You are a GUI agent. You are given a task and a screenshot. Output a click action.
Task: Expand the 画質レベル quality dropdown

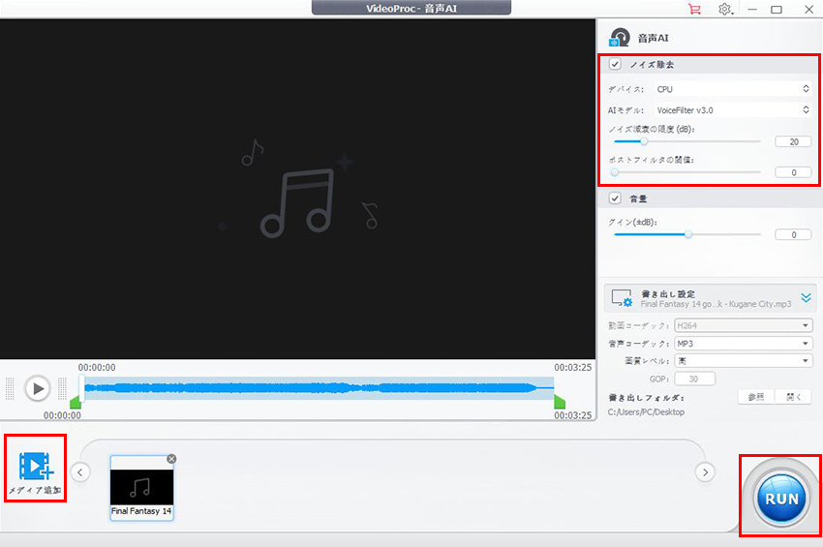pyautogui.click(x=743, y=361)
